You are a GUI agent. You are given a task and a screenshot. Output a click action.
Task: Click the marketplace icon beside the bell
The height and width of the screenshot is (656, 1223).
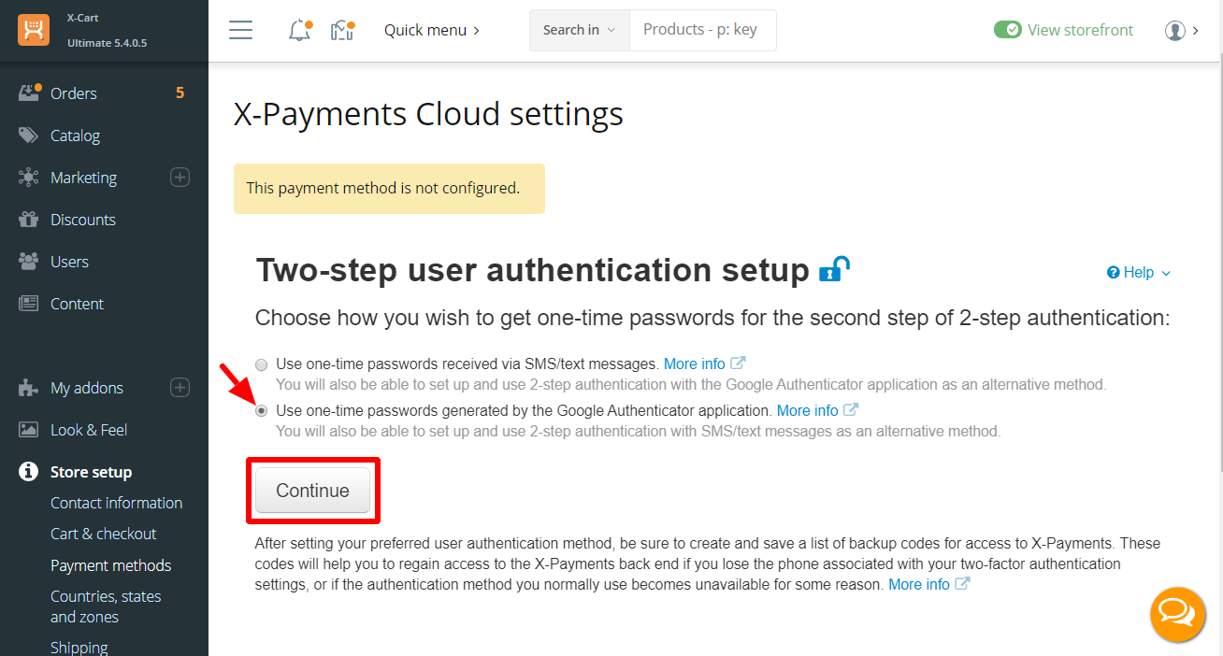pyautogui.click(x=343, y=30)
